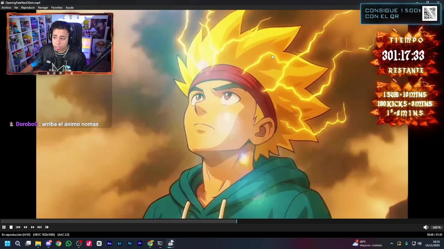Open the Chrome icon with profile badge
Screen dimensions: 444x249
pos(150,243)
